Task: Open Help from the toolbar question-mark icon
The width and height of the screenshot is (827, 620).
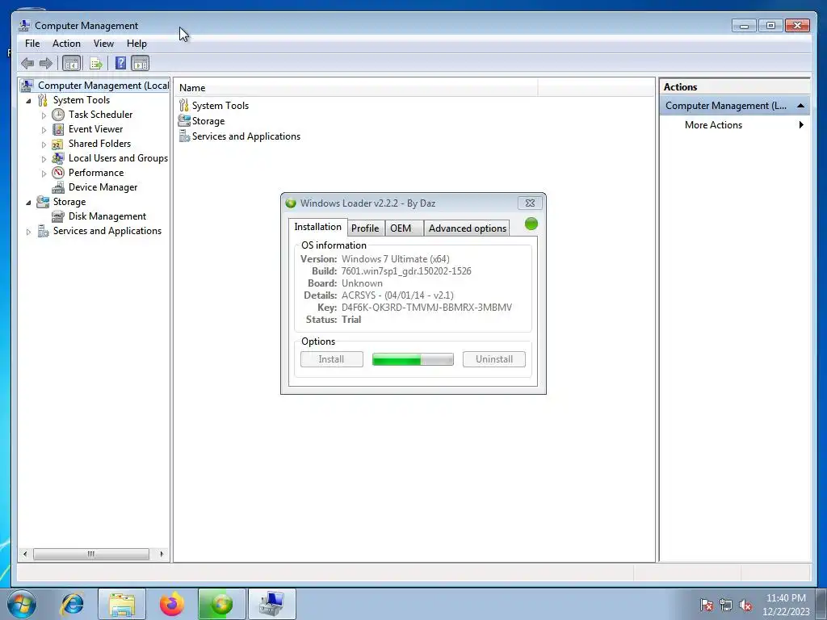Action: coord(121,63)
